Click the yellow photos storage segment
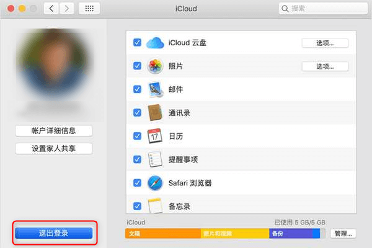Image resolution: width=372 pixels, height=248 pixels. point(235,234)
